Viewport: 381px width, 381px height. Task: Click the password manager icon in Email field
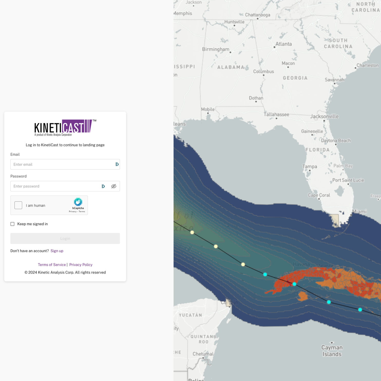coord(117,164)
